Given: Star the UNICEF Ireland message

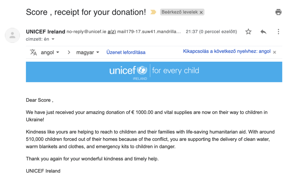Looking at the screenshot, I should click(248, 32).
